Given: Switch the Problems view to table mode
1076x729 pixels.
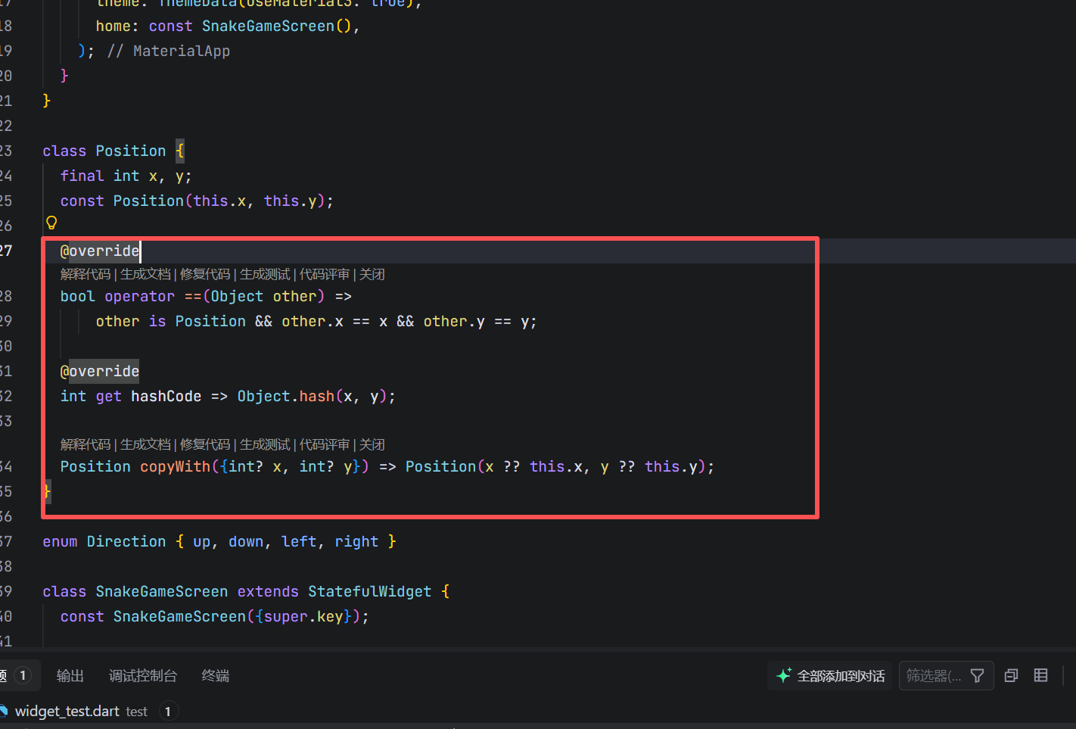Looking at the screenshot, I should 1041,675.
